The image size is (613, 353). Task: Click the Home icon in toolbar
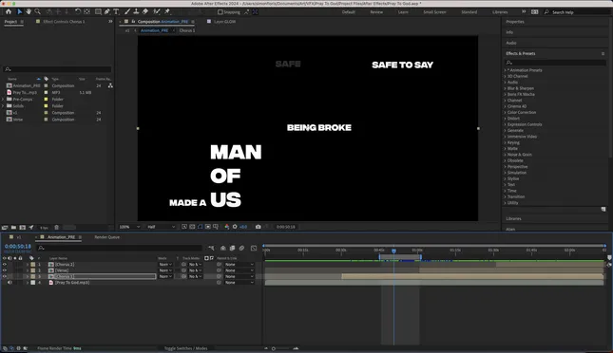(9, 11)
